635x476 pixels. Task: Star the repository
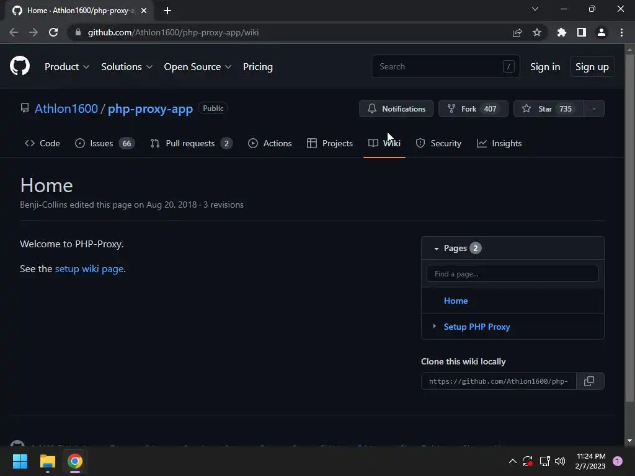(548, 108)
